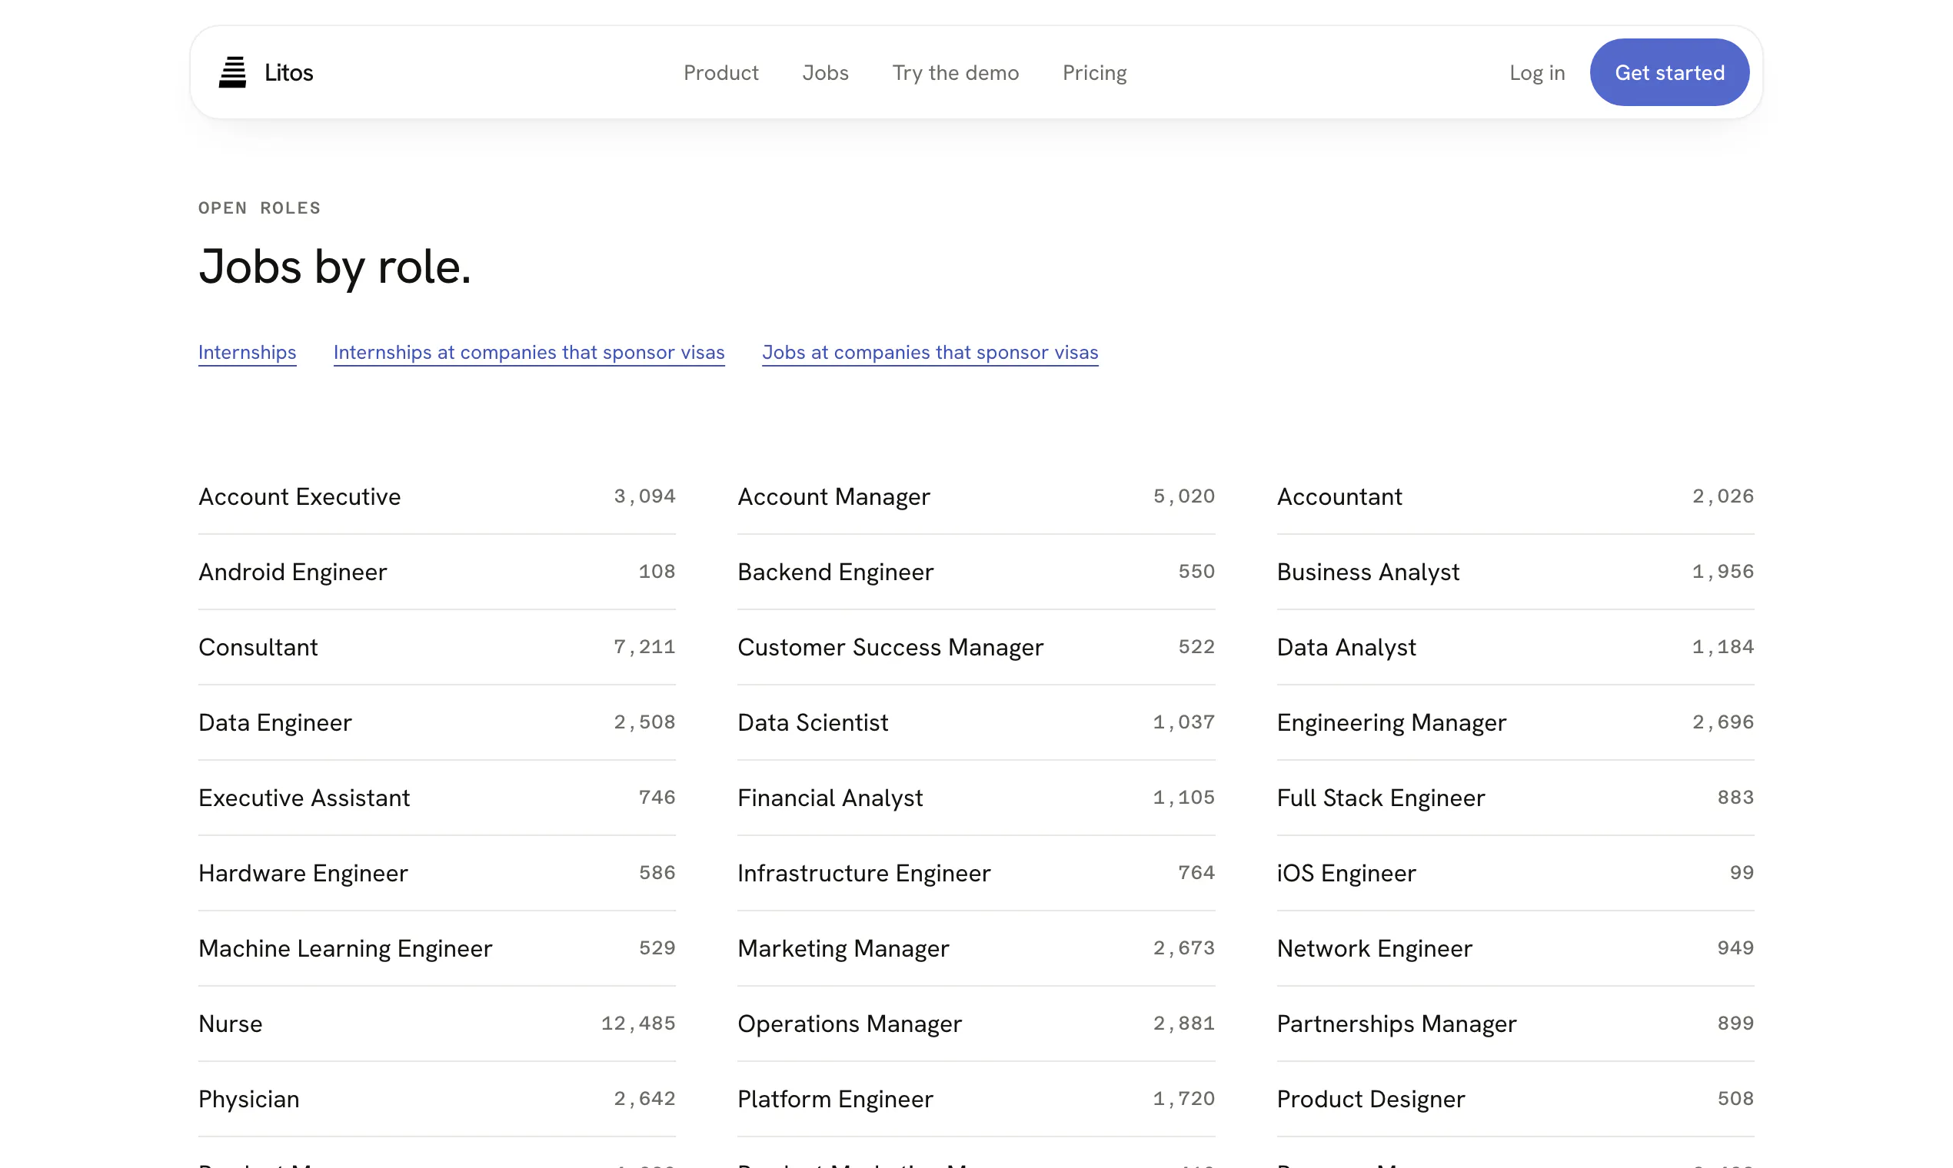
Task: Select the Account Manager role
Action: click(976, 496)
